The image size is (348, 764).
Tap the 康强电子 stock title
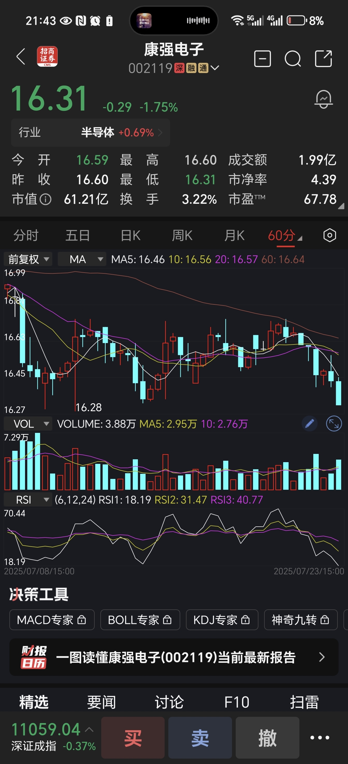pyautogui.click(x=174, y=49)
